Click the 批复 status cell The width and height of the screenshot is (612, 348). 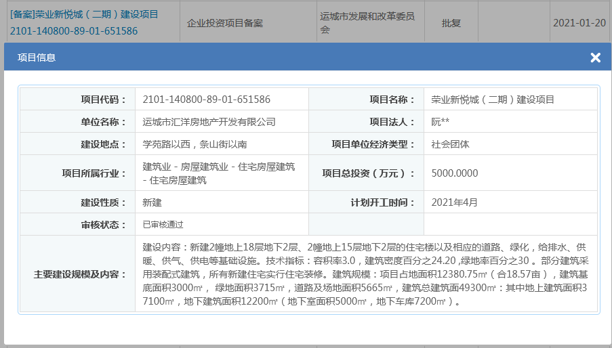pos(451,23)
